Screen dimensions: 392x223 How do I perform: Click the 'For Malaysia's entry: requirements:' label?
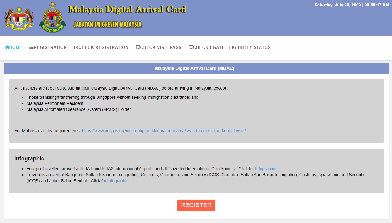coord(47,131)
